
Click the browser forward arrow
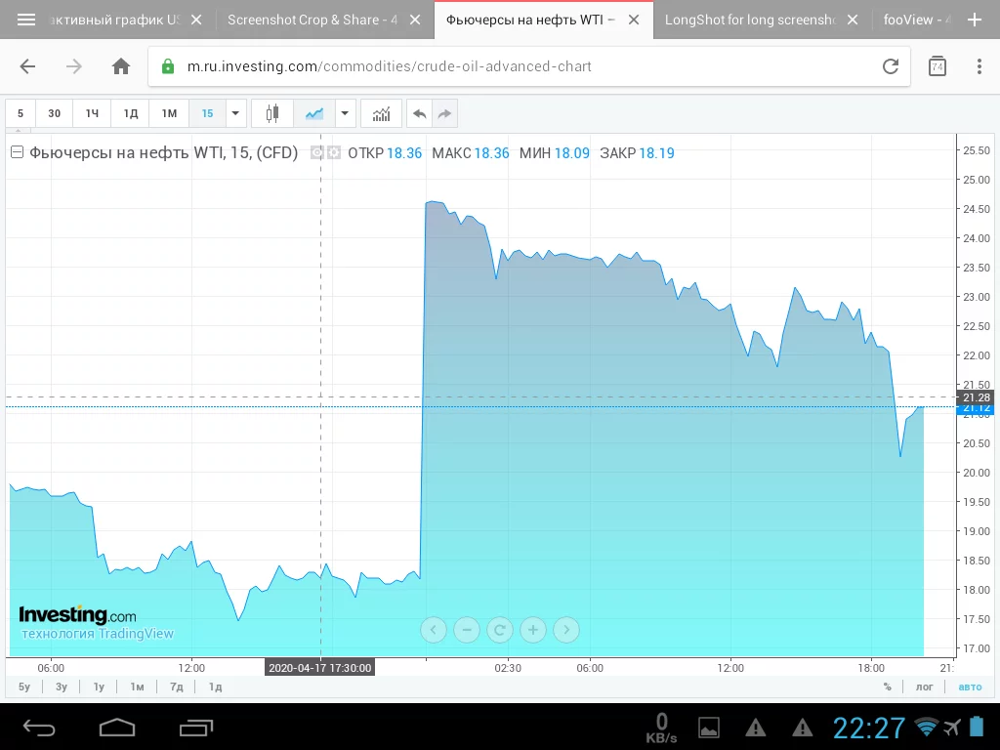[74, 66]
